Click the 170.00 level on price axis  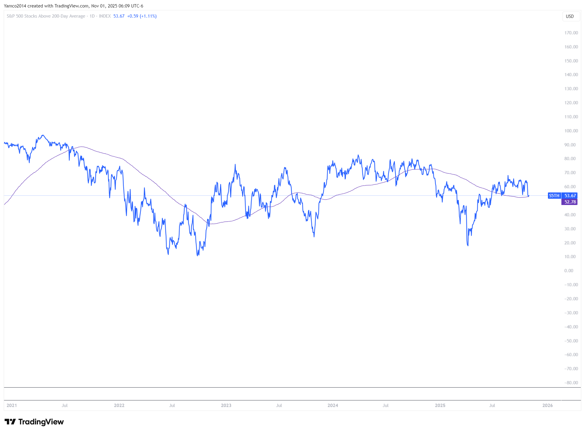point(571,33)
